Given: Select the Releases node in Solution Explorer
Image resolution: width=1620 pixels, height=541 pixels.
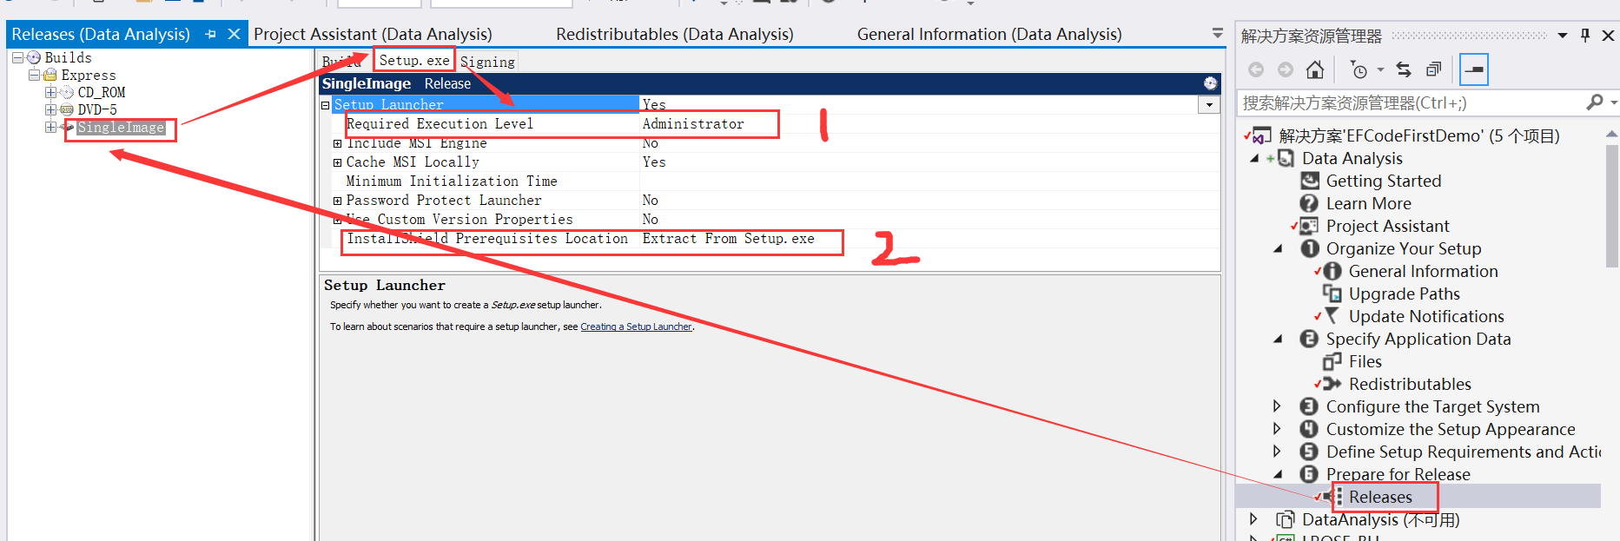Looking at the screenshot, I should (x=1380, y=497).
